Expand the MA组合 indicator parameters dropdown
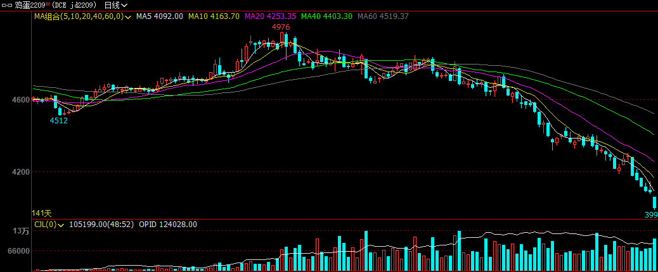The height and width of the screenshot is (272, 658). tap(129, 17)
